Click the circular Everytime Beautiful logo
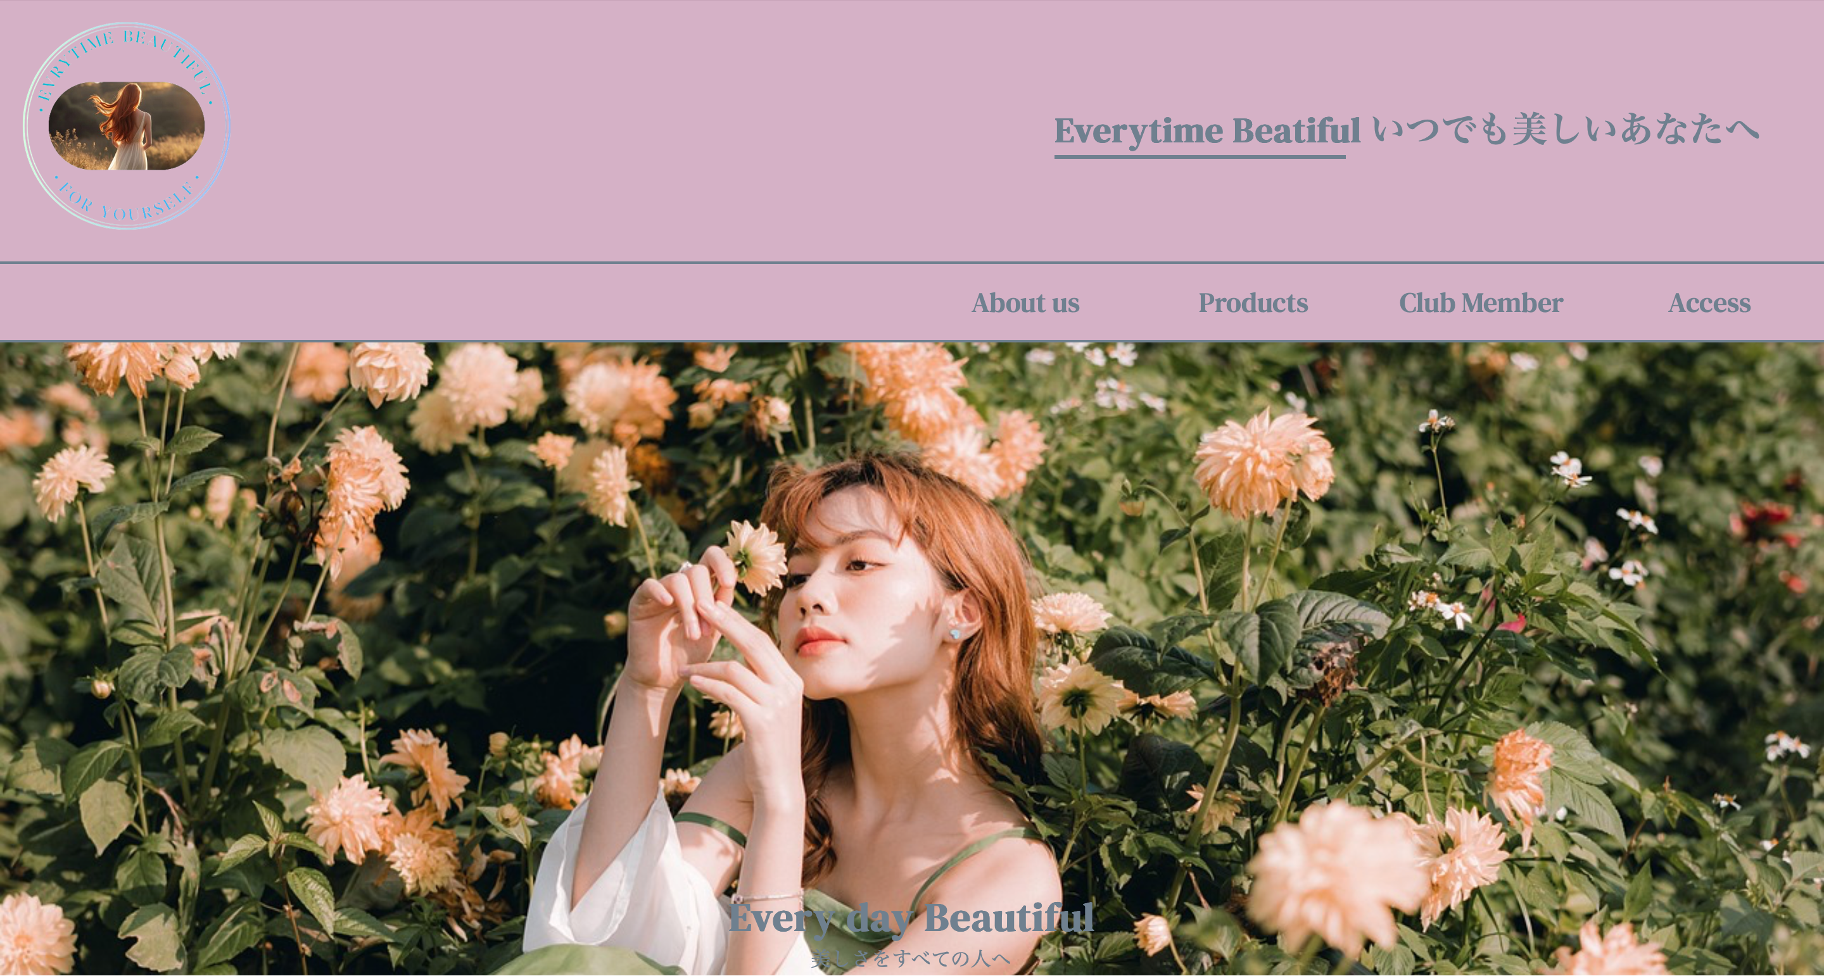Viewport: 1824px width, 976px height. pyautogui.click(x=127, y=126)
